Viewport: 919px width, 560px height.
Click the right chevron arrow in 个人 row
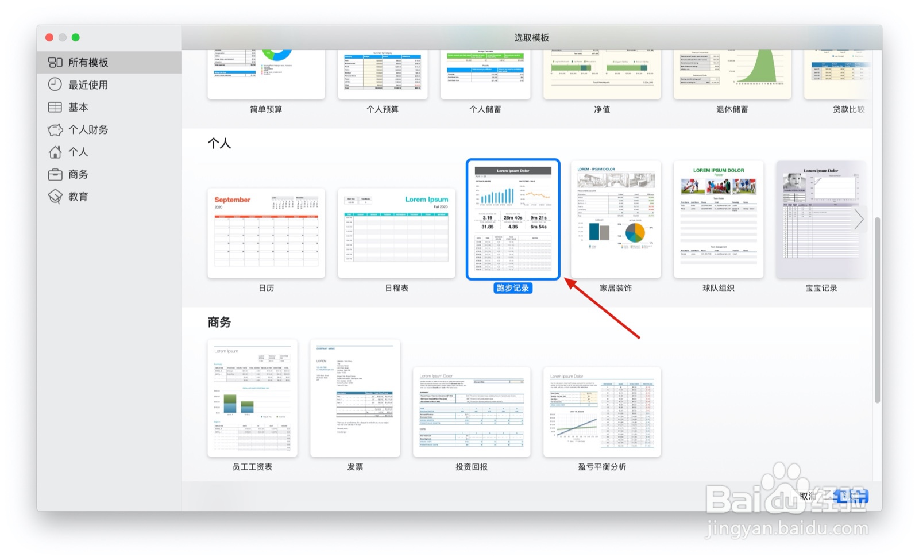859,219
